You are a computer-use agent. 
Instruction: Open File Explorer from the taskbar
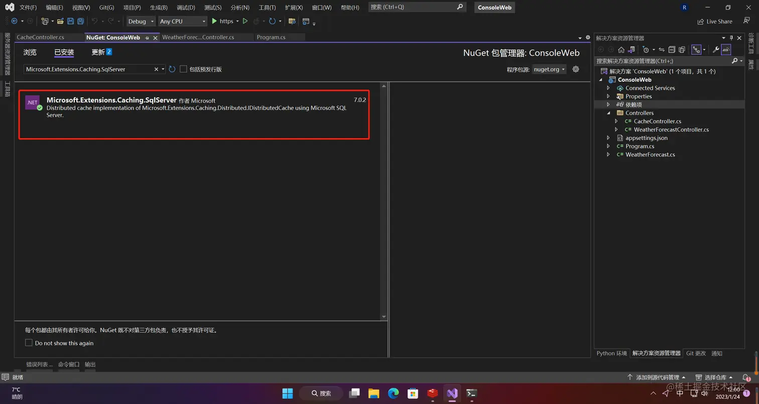[x=373, y=393]
